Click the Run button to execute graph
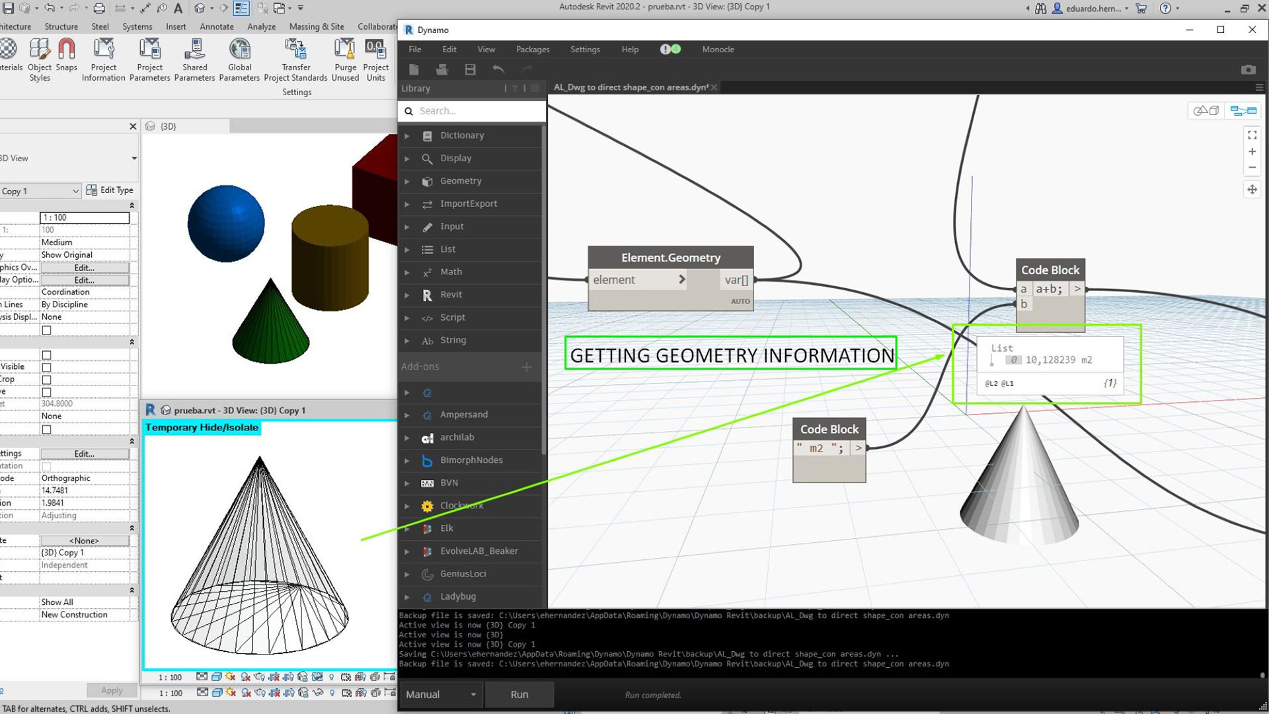This screenshot has height=714, width=1269. pos(519,694)
